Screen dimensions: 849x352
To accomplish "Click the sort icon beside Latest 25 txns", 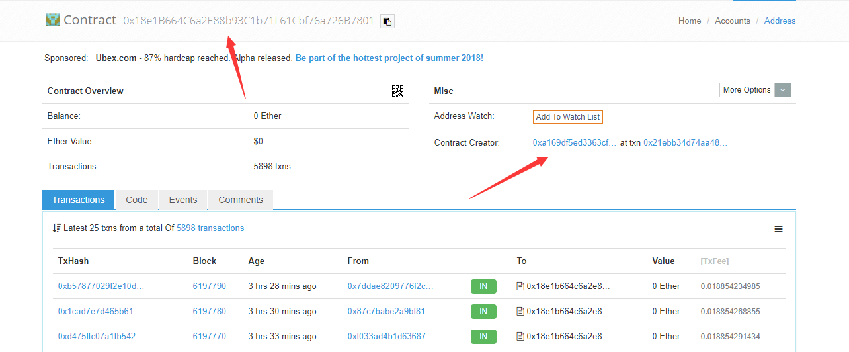I will 57,228.
